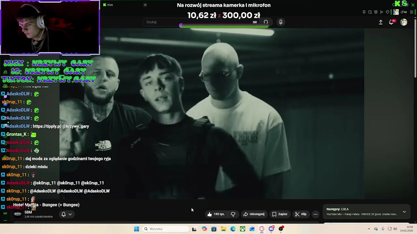Viewport: 417px width, 234px height.
Task: Take snapshot with Opera screenshot icon
Action: 370,12
